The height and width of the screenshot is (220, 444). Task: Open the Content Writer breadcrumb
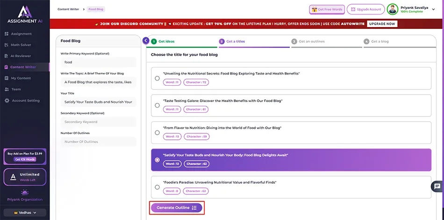coord(68,9)
